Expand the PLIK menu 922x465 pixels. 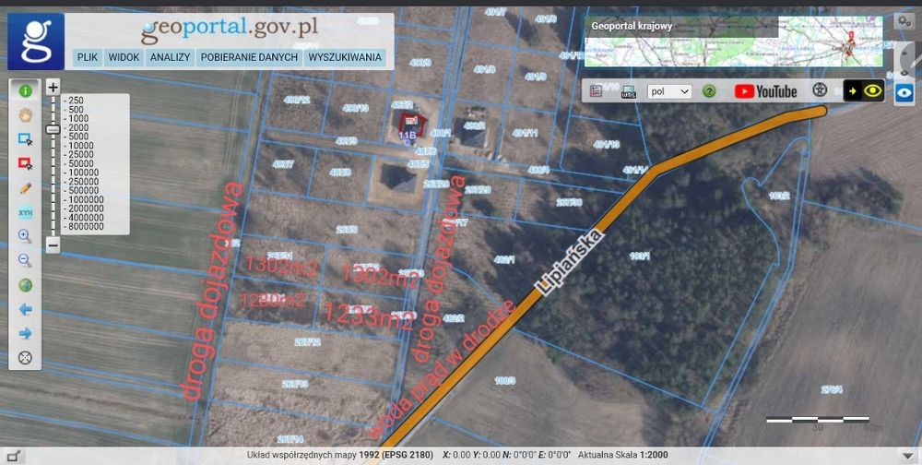(88, 58)
